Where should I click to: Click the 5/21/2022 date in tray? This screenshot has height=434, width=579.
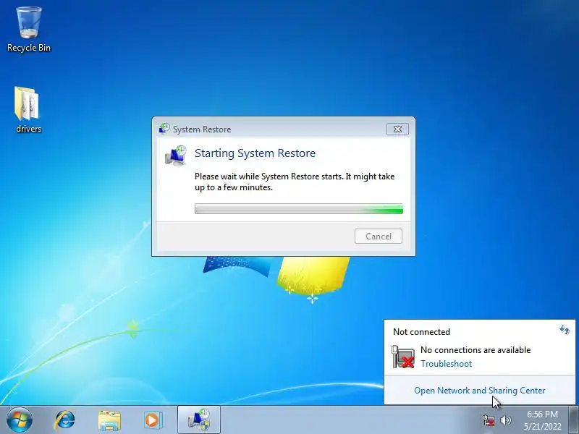click(x=542, y=427)
